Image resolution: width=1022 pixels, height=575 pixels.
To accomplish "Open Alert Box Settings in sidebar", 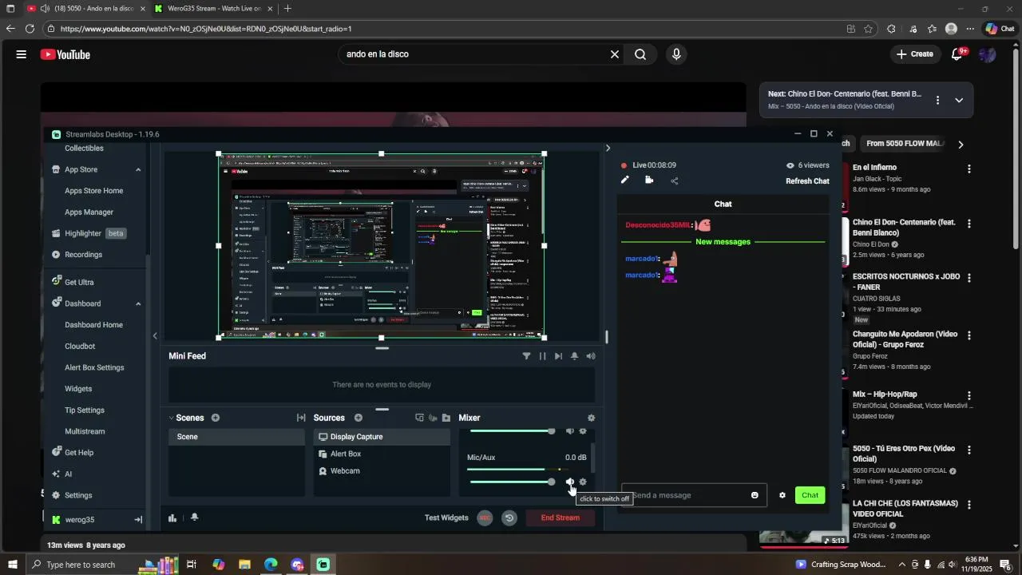I will pos(94,367).
